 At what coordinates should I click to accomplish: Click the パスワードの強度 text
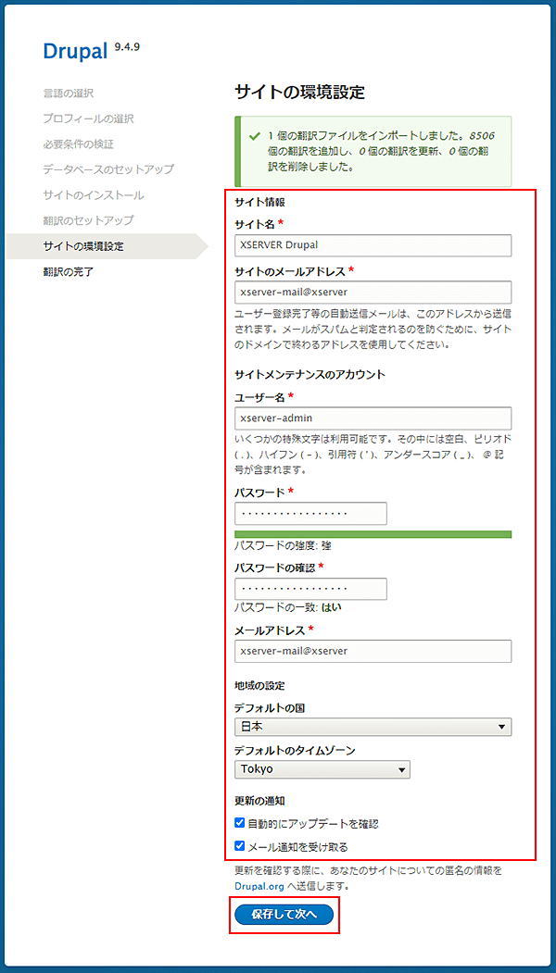point(282,547)
